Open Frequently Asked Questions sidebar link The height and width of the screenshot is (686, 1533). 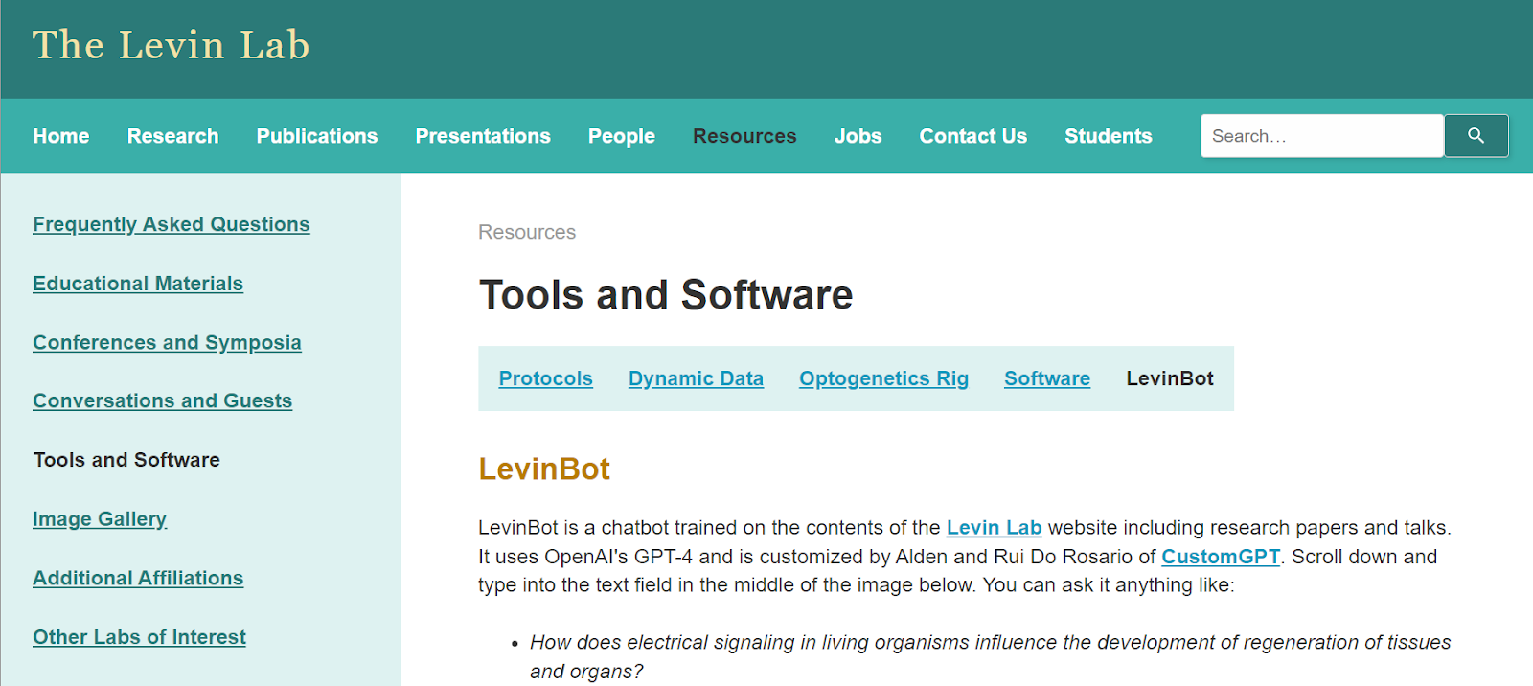tap(172, 224)
